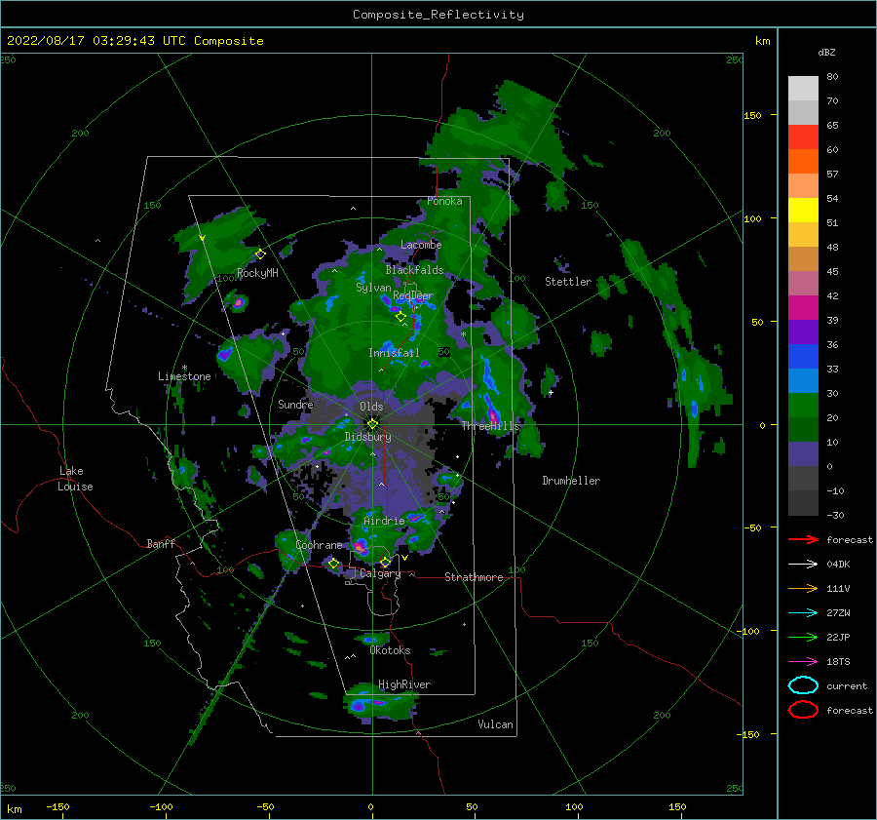
Task: Click the yellow diamond marker above Calgary
Action: (385, 562)
